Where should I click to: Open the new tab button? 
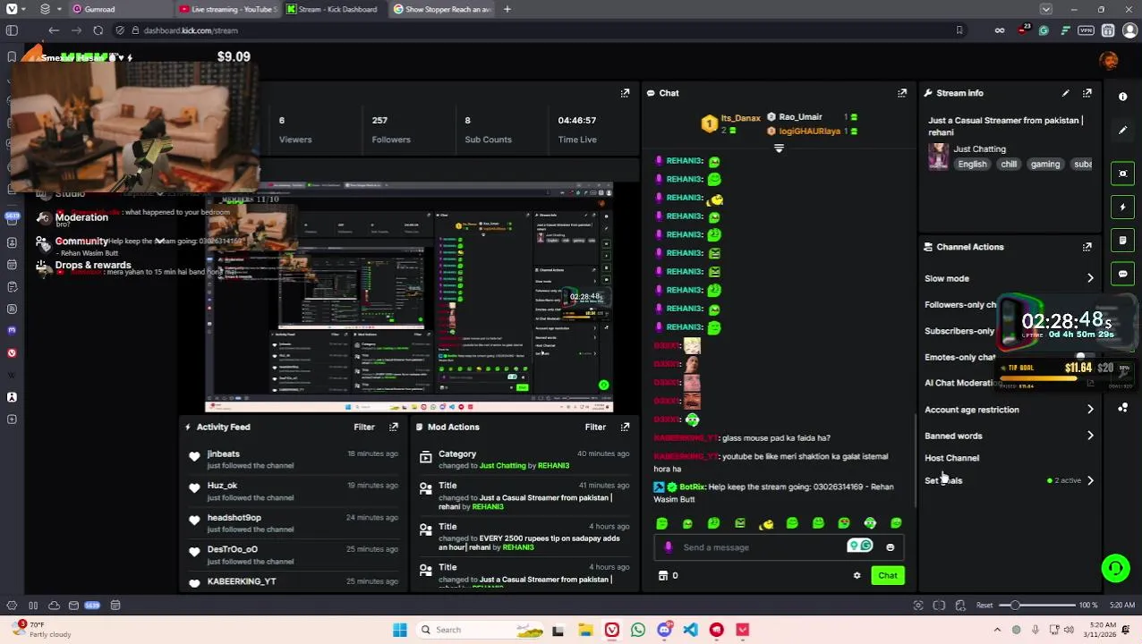point(507,9)
